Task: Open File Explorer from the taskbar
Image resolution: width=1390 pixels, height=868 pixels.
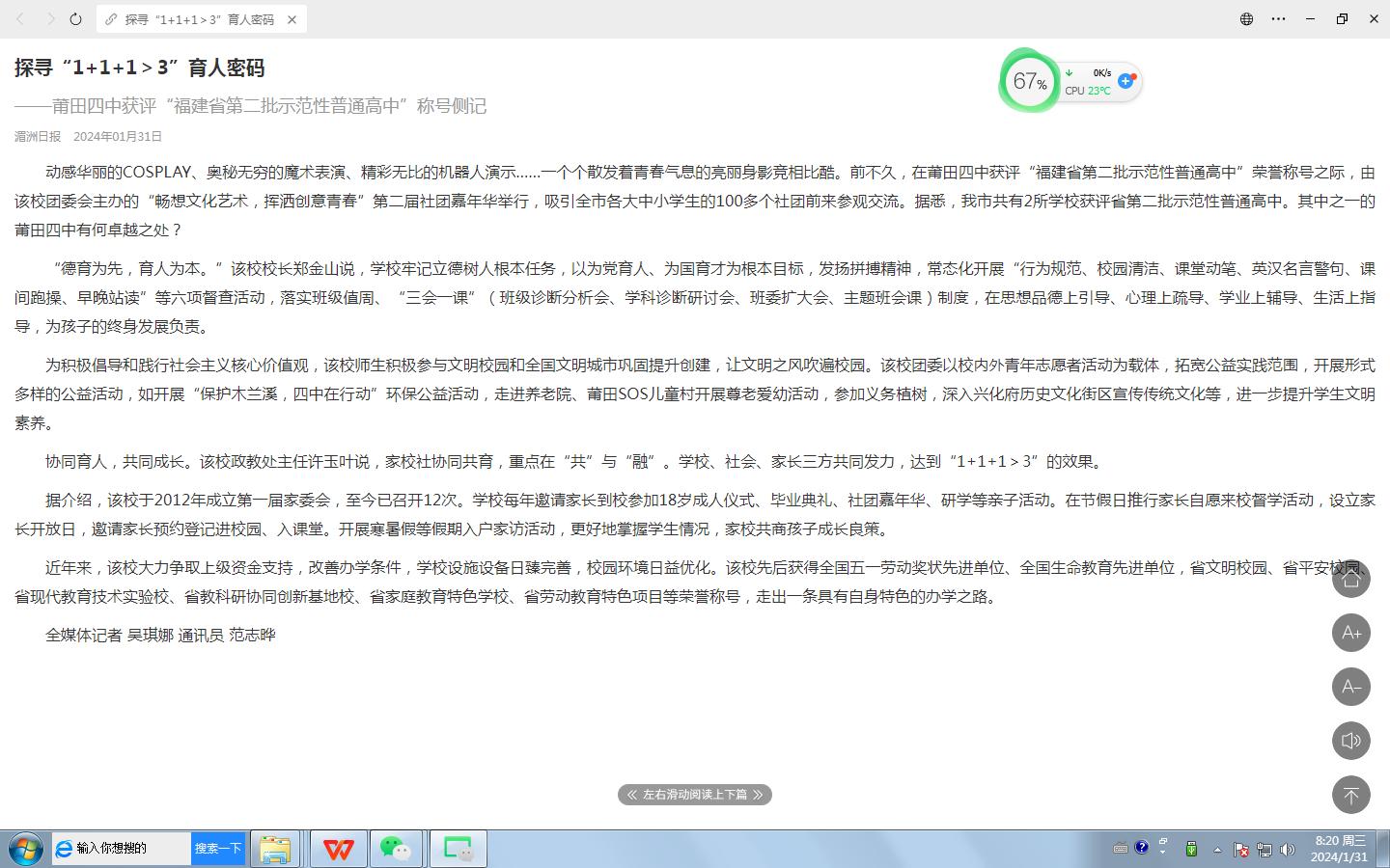Action: click(x=275, y=849)
